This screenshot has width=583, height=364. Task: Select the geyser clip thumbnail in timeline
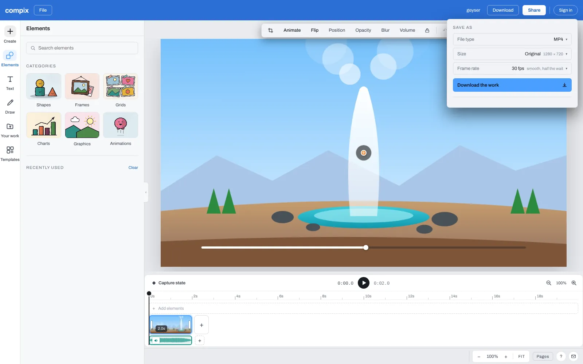coord(171,325)
